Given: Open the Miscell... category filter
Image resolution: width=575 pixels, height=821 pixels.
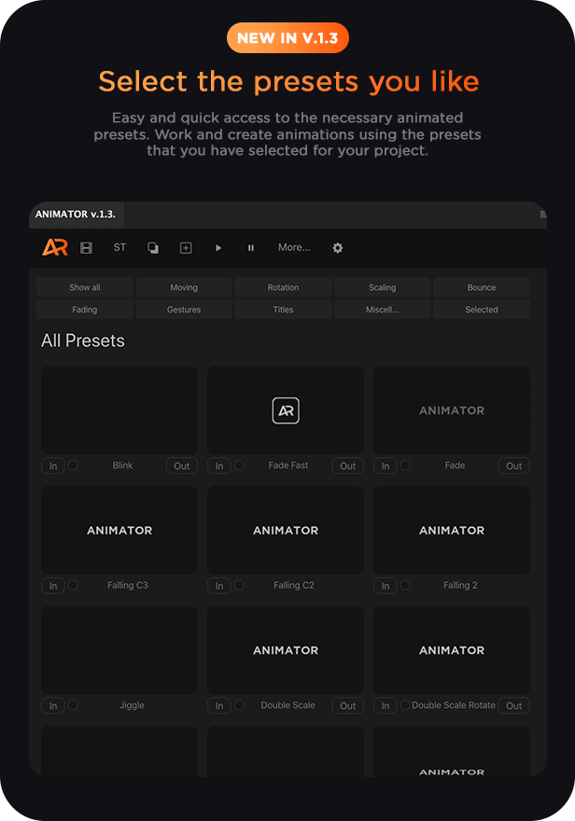Looking at the screenshot, I should 382,309.
